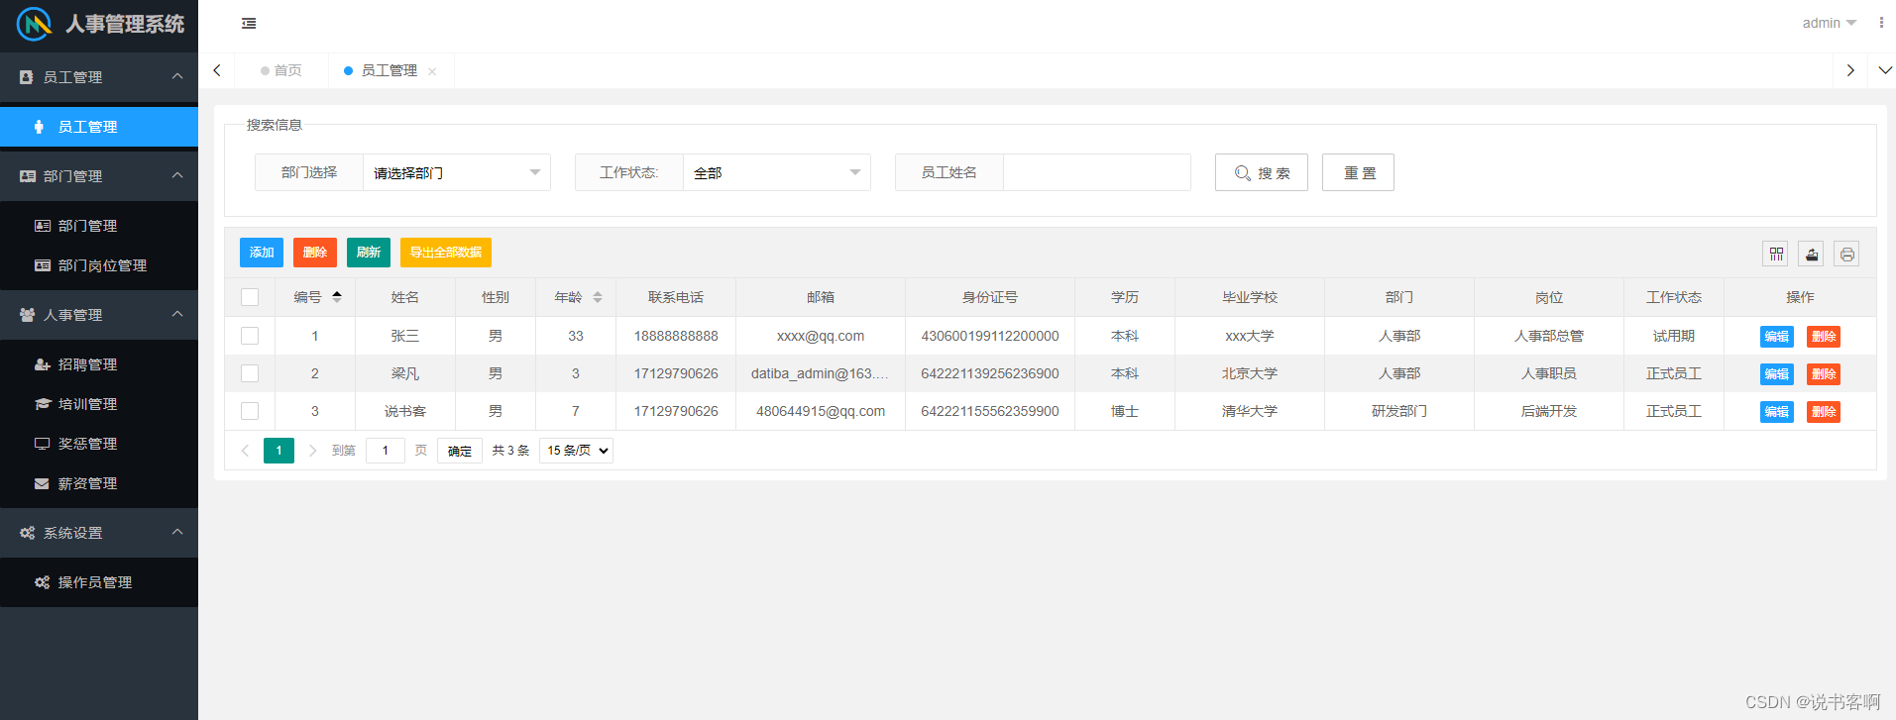Image resolution: width=1896 pixels, height=720 pixels.
Task: Click the 导出全部数据 button
Action: tap(446, 253)
